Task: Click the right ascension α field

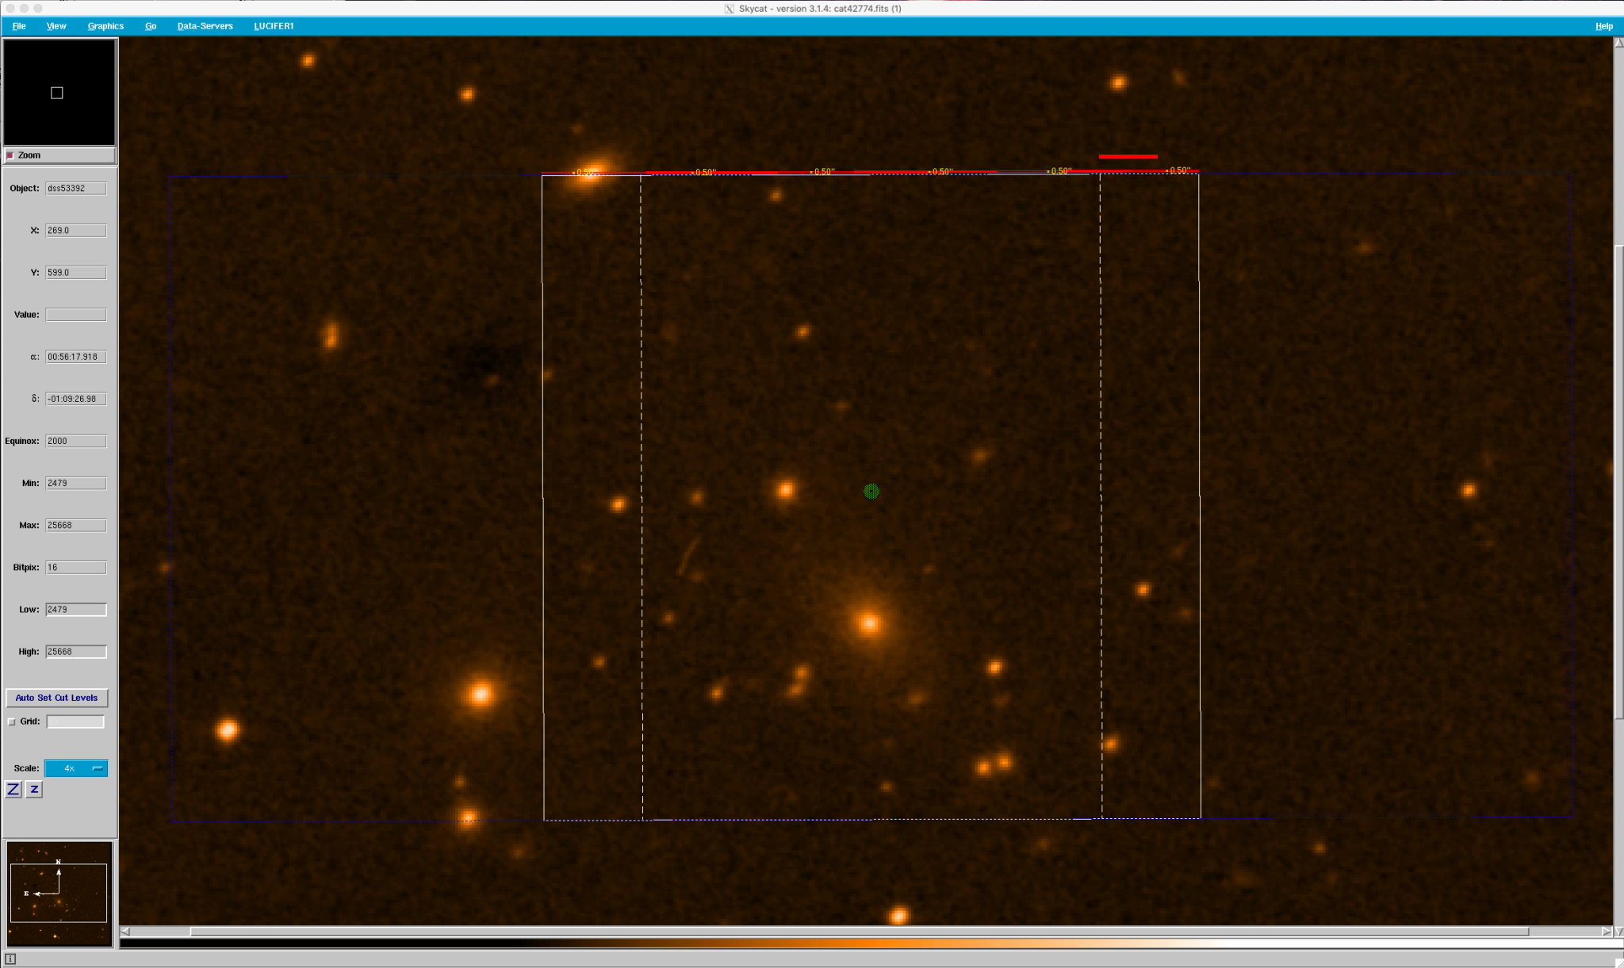Action: click(x=76, y=357)
